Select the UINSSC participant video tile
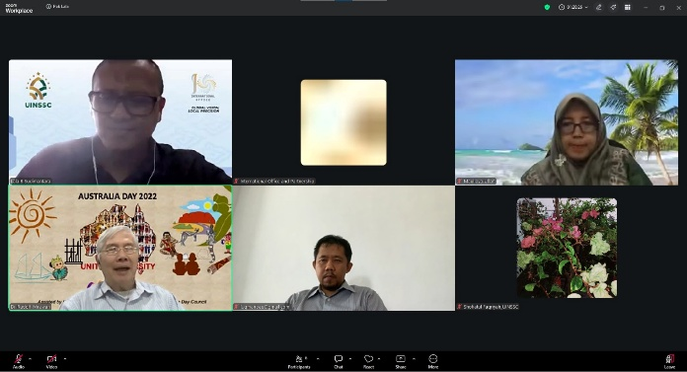Viewport: 687px width, 372px height. [x=120, y=121]
